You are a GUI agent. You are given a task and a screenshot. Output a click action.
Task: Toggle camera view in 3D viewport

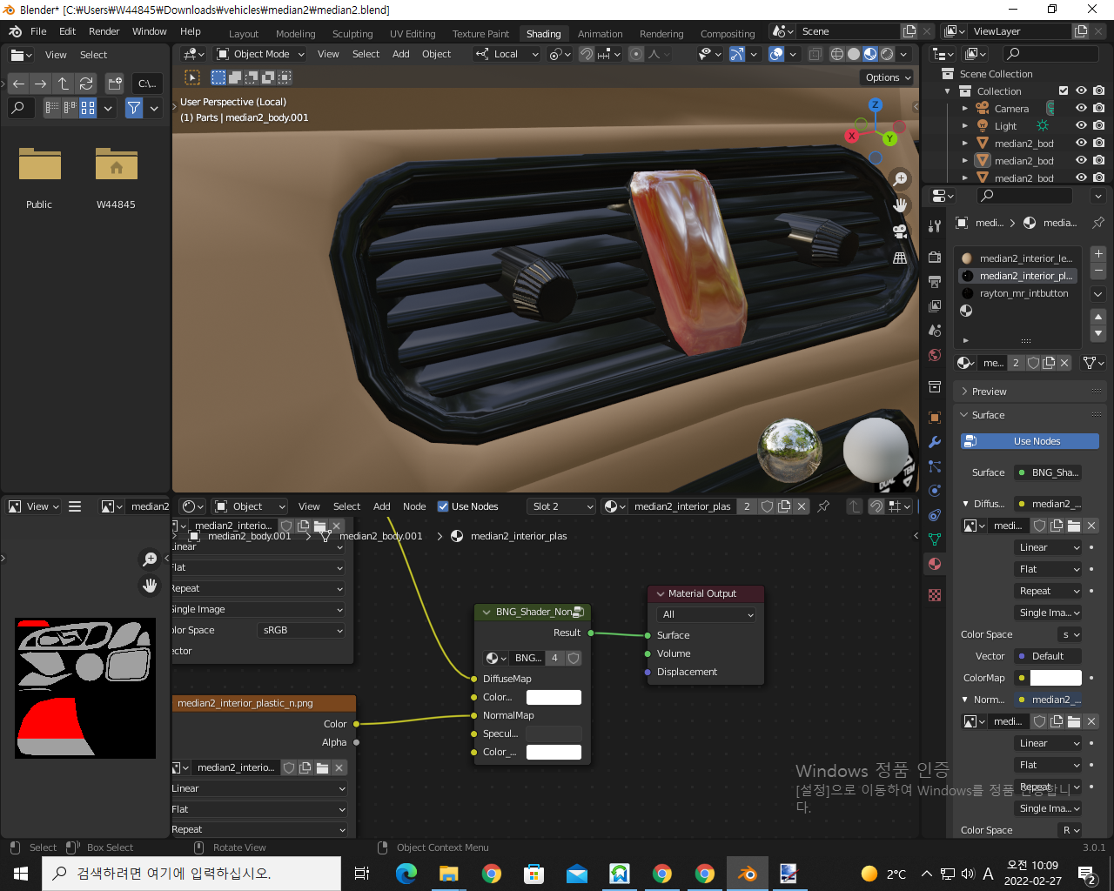tap(900, 231)
